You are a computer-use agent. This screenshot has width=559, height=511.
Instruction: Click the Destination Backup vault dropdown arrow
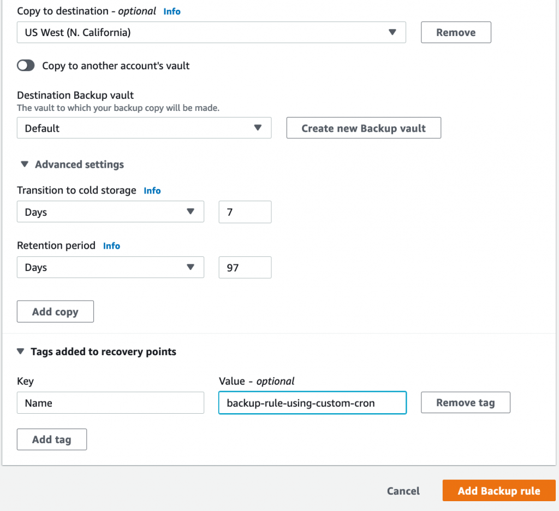[258, 128]
